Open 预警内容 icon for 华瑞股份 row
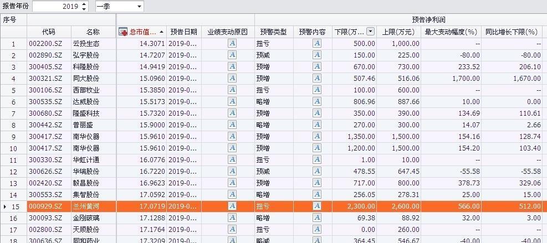This screenshot has width=547, height=243. coord(317,171)
